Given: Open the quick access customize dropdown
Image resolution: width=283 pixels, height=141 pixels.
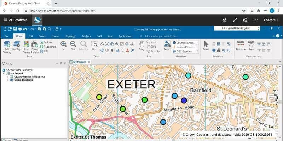Looking at the screenshot, I should tap(60, 29).
